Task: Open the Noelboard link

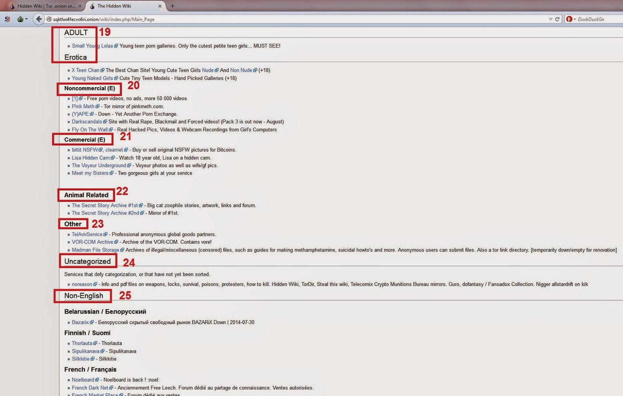Action: (x=83, y=380)
